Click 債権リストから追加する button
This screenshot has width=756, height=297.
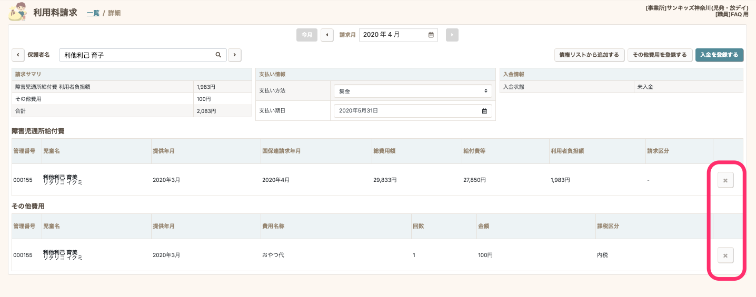(589, 55)
